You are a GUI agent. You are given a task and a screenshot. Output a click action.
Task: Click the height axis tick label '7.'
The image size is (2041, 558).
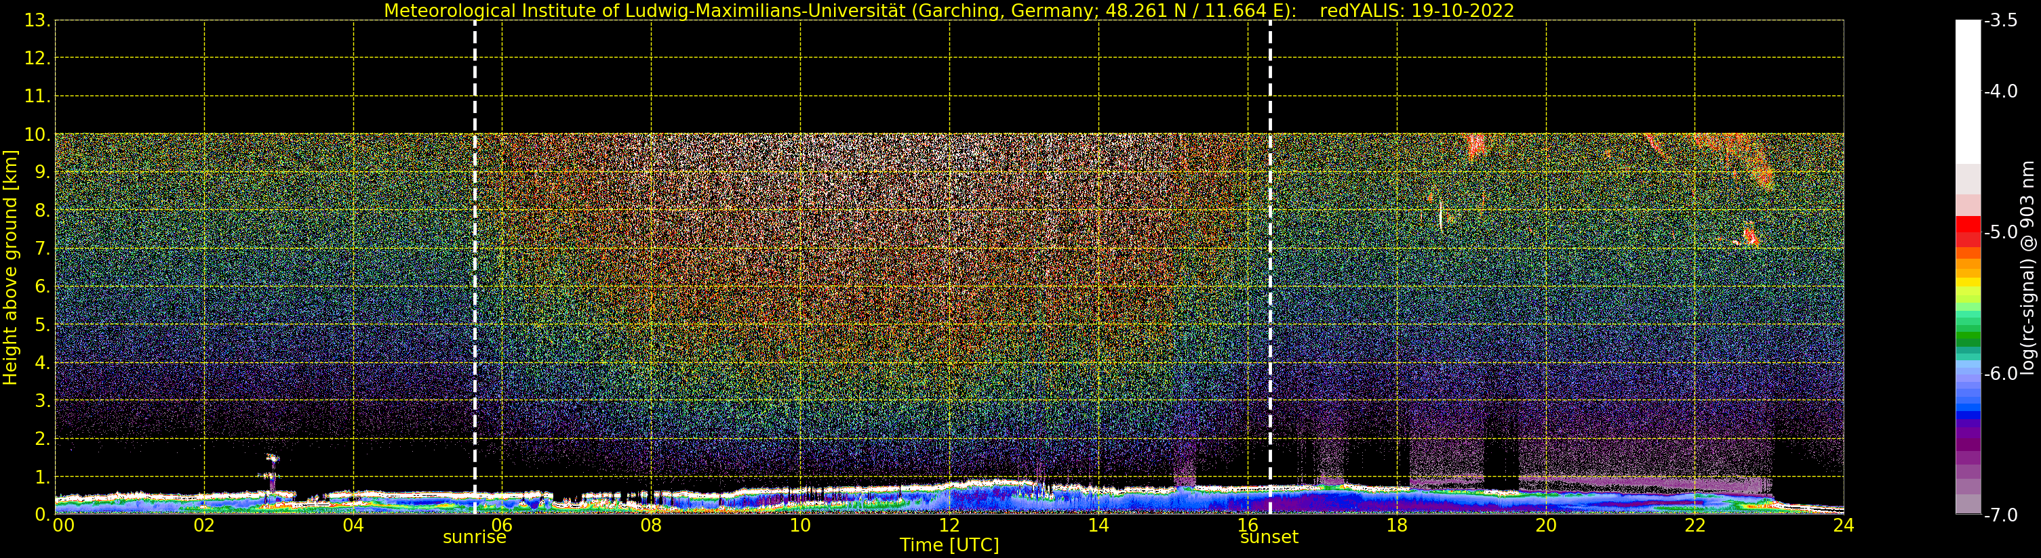(42, 249)
